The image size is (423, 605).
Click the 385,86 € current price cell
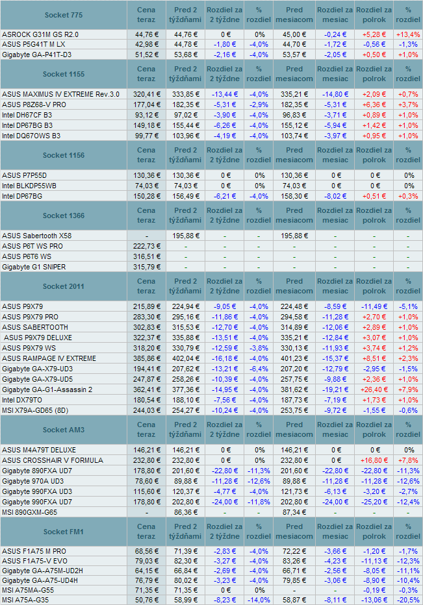(x=146, y=358)
